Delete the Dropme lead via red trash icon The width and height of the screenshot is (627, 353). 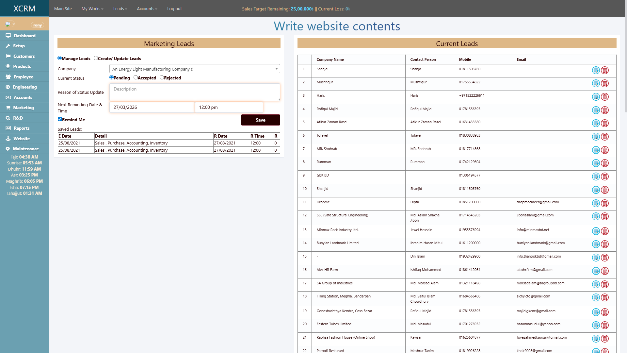tap(606, 203)
